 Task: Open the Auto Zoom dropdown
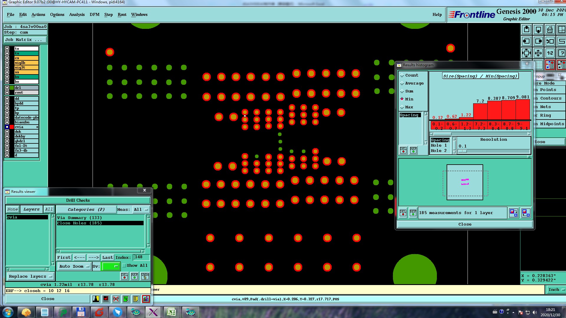coord(74,266)
